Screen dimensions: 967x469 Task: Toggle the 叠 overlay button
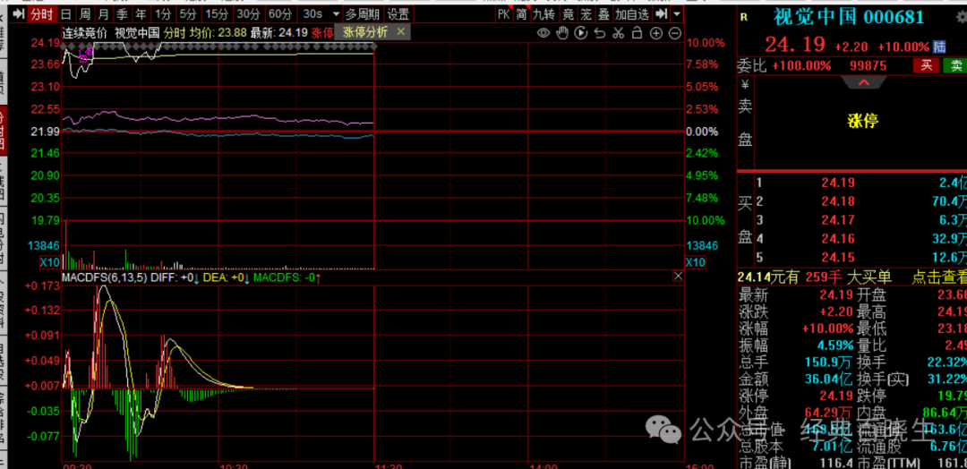[603, 14]
